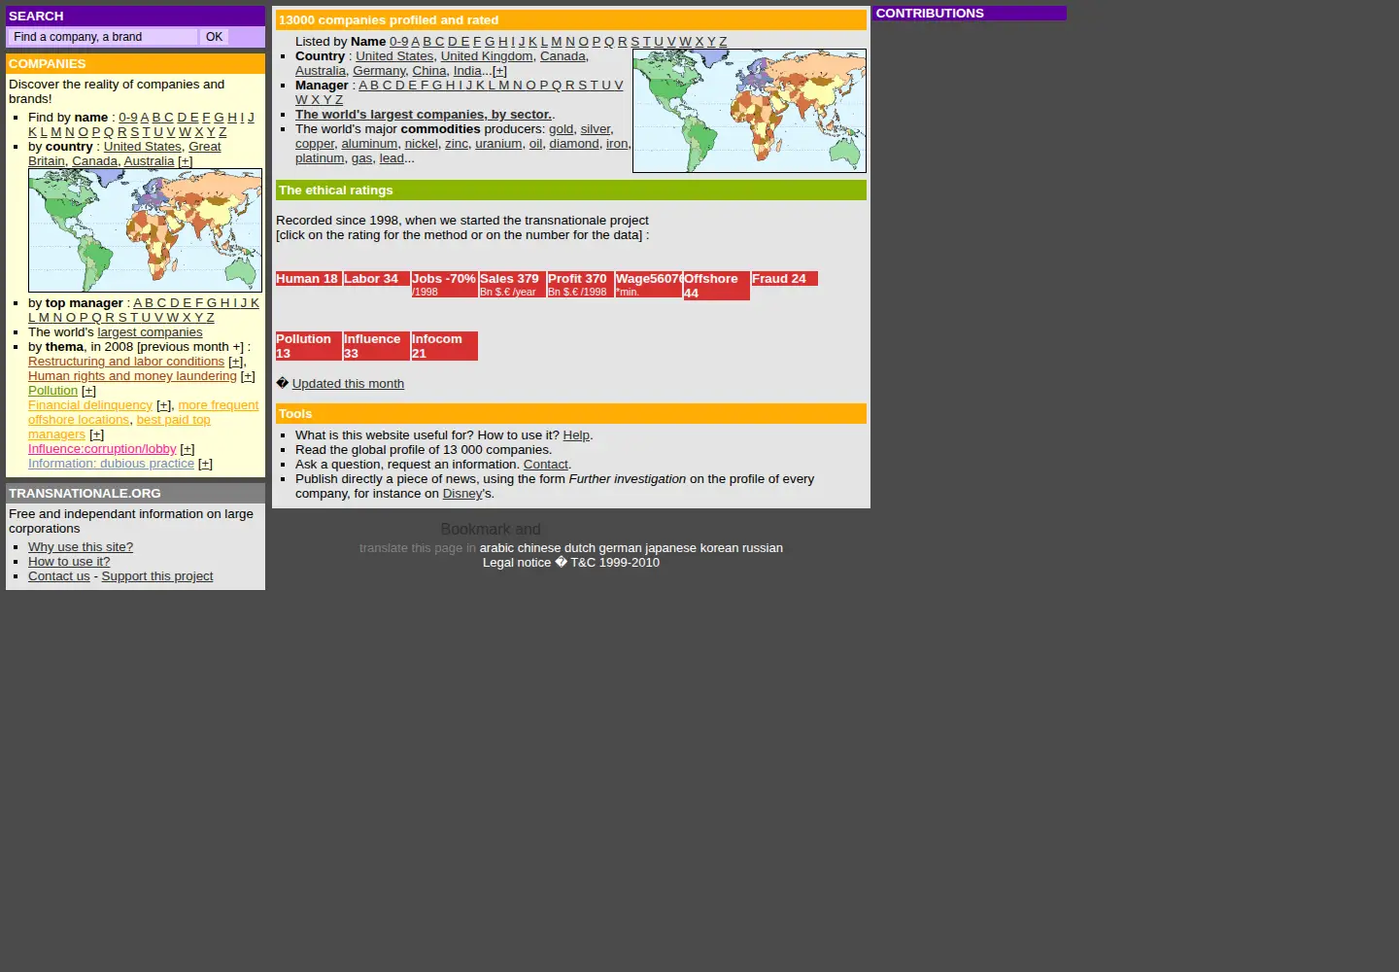Open the Contact us link in sidebar

[x=59, y=576]
